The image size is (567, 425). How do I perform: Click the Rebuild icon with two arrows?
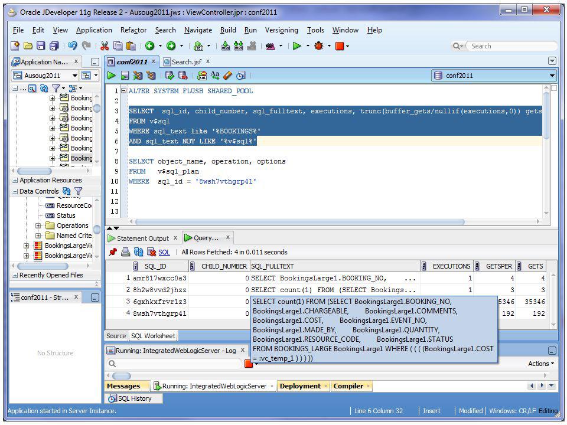tap(238, 46)
